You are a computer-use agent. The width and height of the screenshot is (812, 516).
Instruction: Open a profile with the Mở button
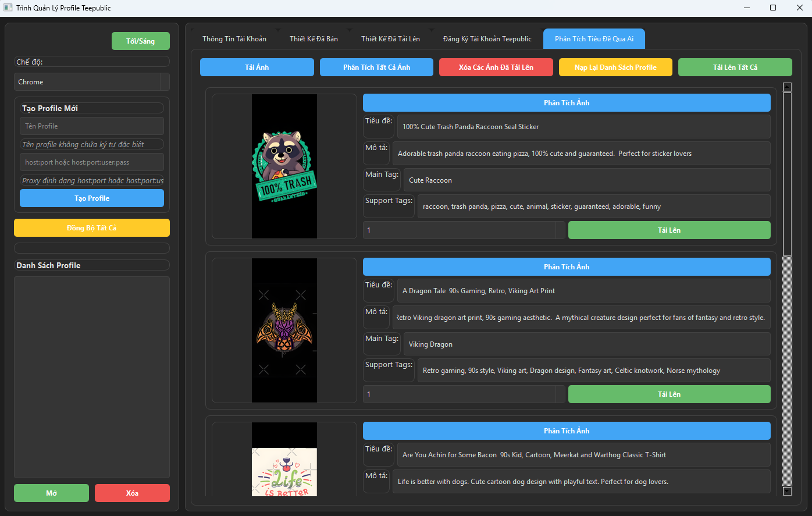(51, 493)
